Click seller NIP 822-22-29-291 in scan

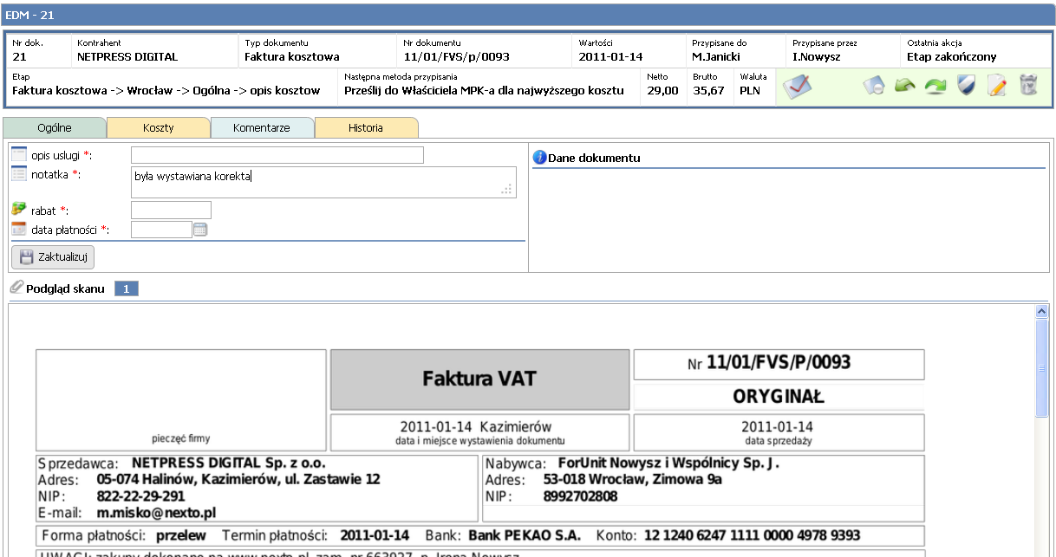coord(140,496)
